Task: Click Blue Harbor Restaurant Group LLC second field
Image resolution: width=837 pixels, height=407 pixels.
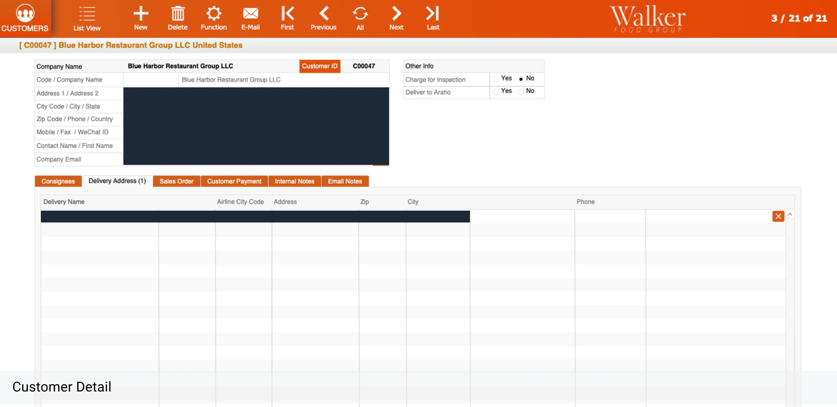Action: (284, 80)
